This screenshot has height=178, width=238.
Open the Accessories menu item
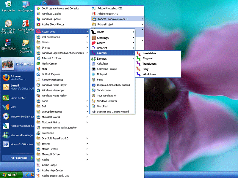pos(62,31)
